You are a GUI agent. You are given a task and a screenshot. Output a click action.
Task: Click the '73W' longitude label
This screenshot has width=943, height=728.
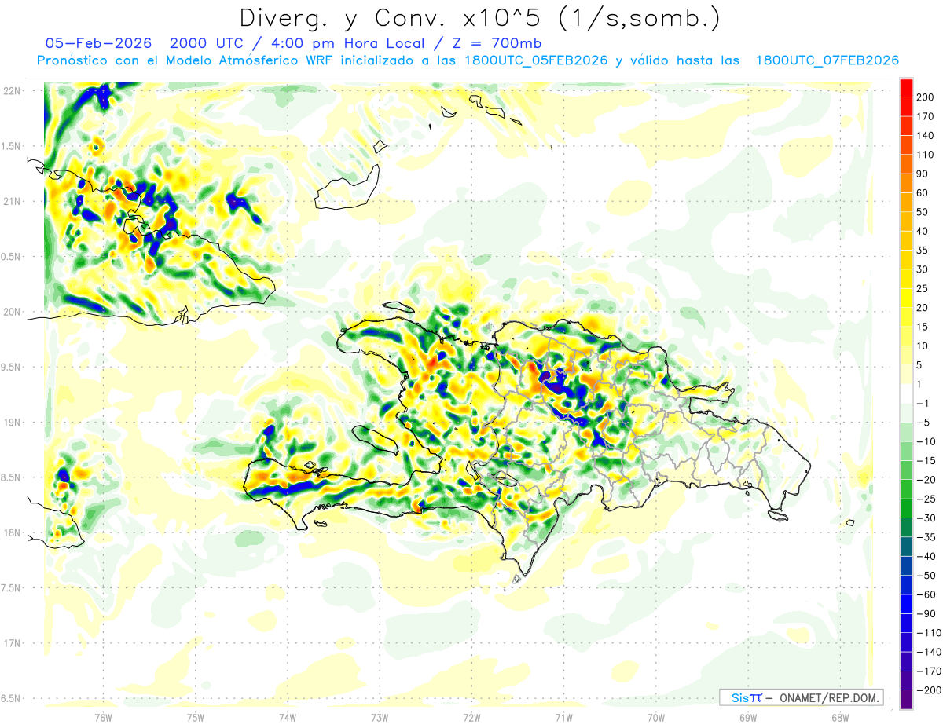(x=380, y=716)
